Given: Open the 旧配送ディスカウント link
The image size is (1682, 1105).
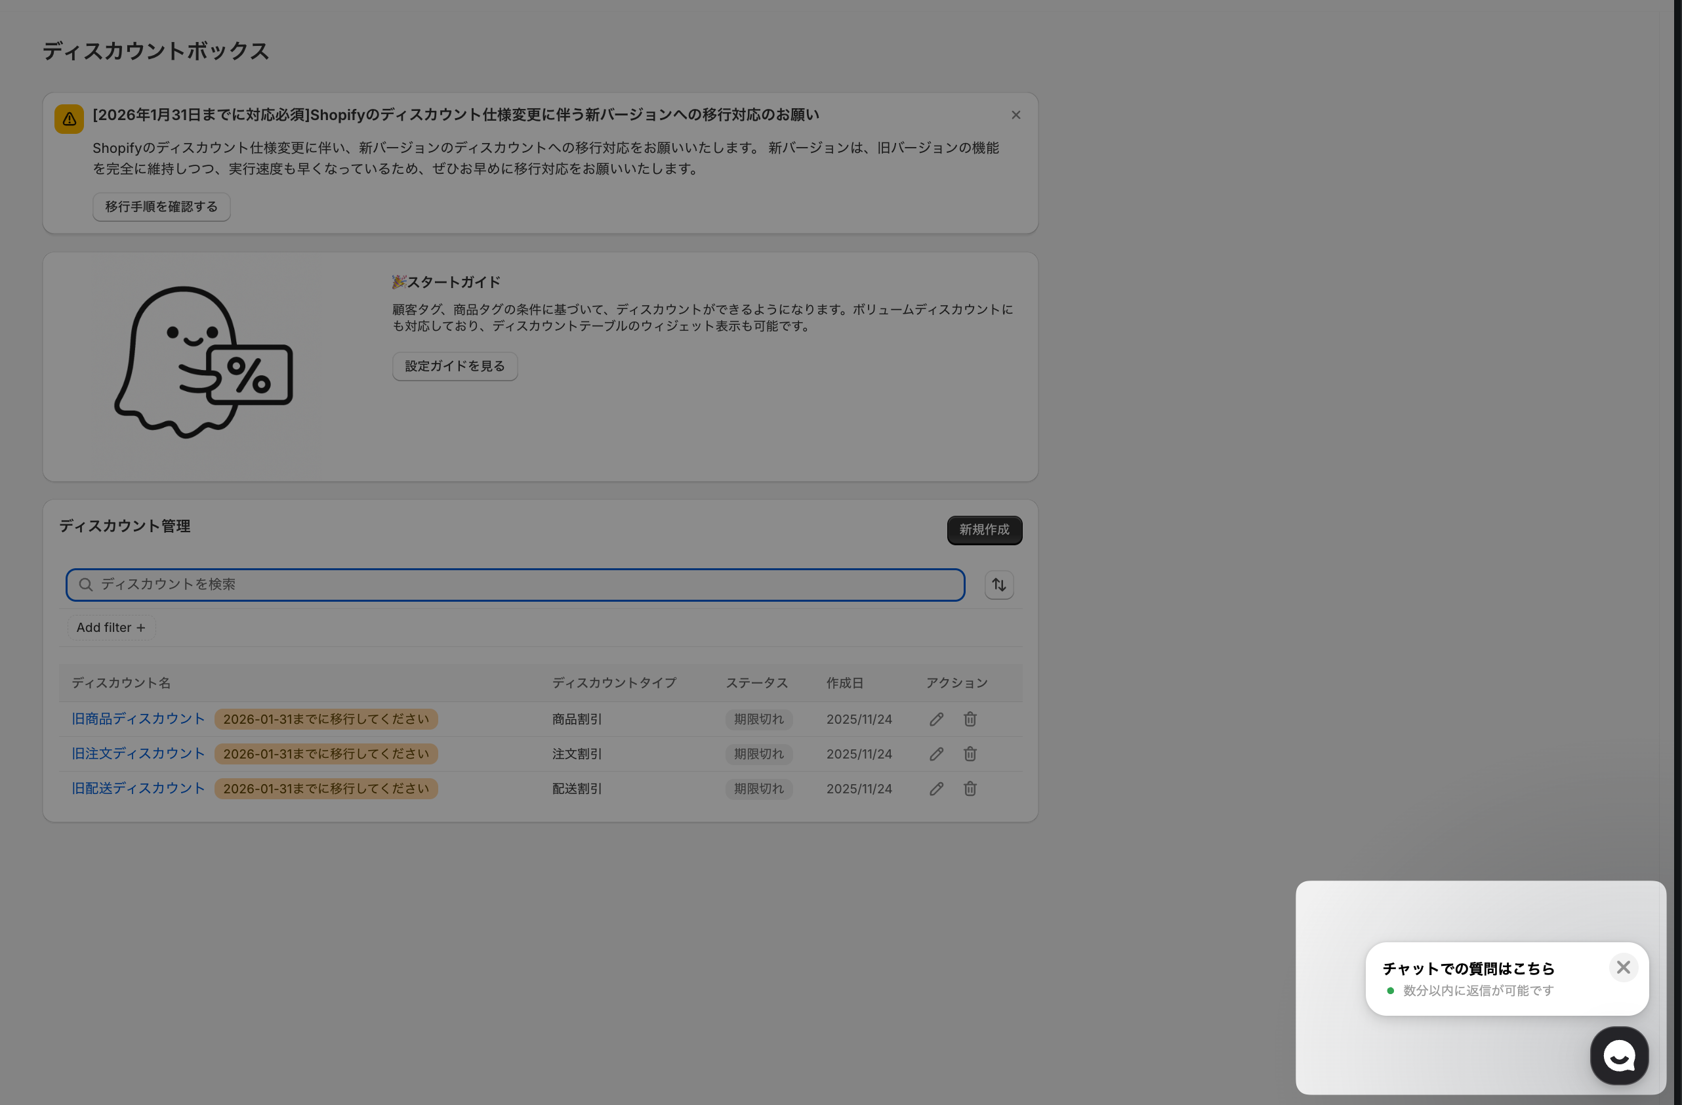Looking at the screenshot, I should coord(138,788).
